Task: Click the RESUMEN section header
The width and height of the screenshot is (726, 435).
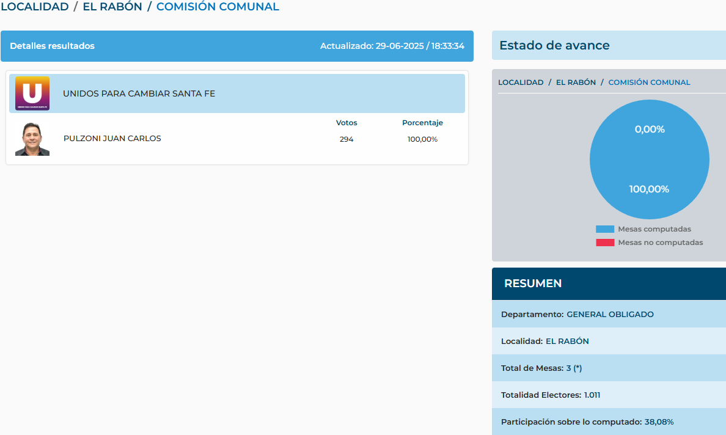Action: 533,283
